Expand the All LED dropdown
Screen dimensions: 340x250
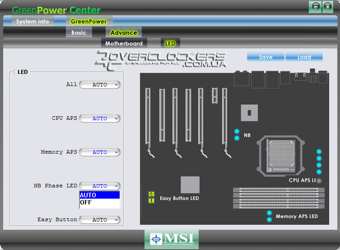pos(100,85)
